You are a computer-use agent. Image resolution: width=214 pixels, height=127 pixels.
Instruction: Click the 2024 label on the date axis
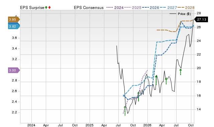coord(31,125)
